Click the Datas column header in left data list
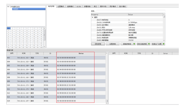 click(x=81, y=54)
